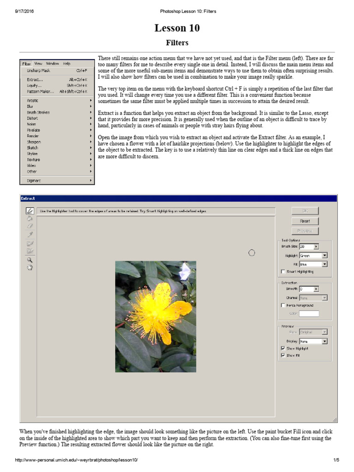Select the Edge Touchup tool

click(30, 250)
